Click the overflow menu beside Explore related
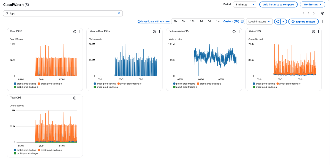Image resolution: width=330 pixels, height=165 pixels. (x=323, y=21)
